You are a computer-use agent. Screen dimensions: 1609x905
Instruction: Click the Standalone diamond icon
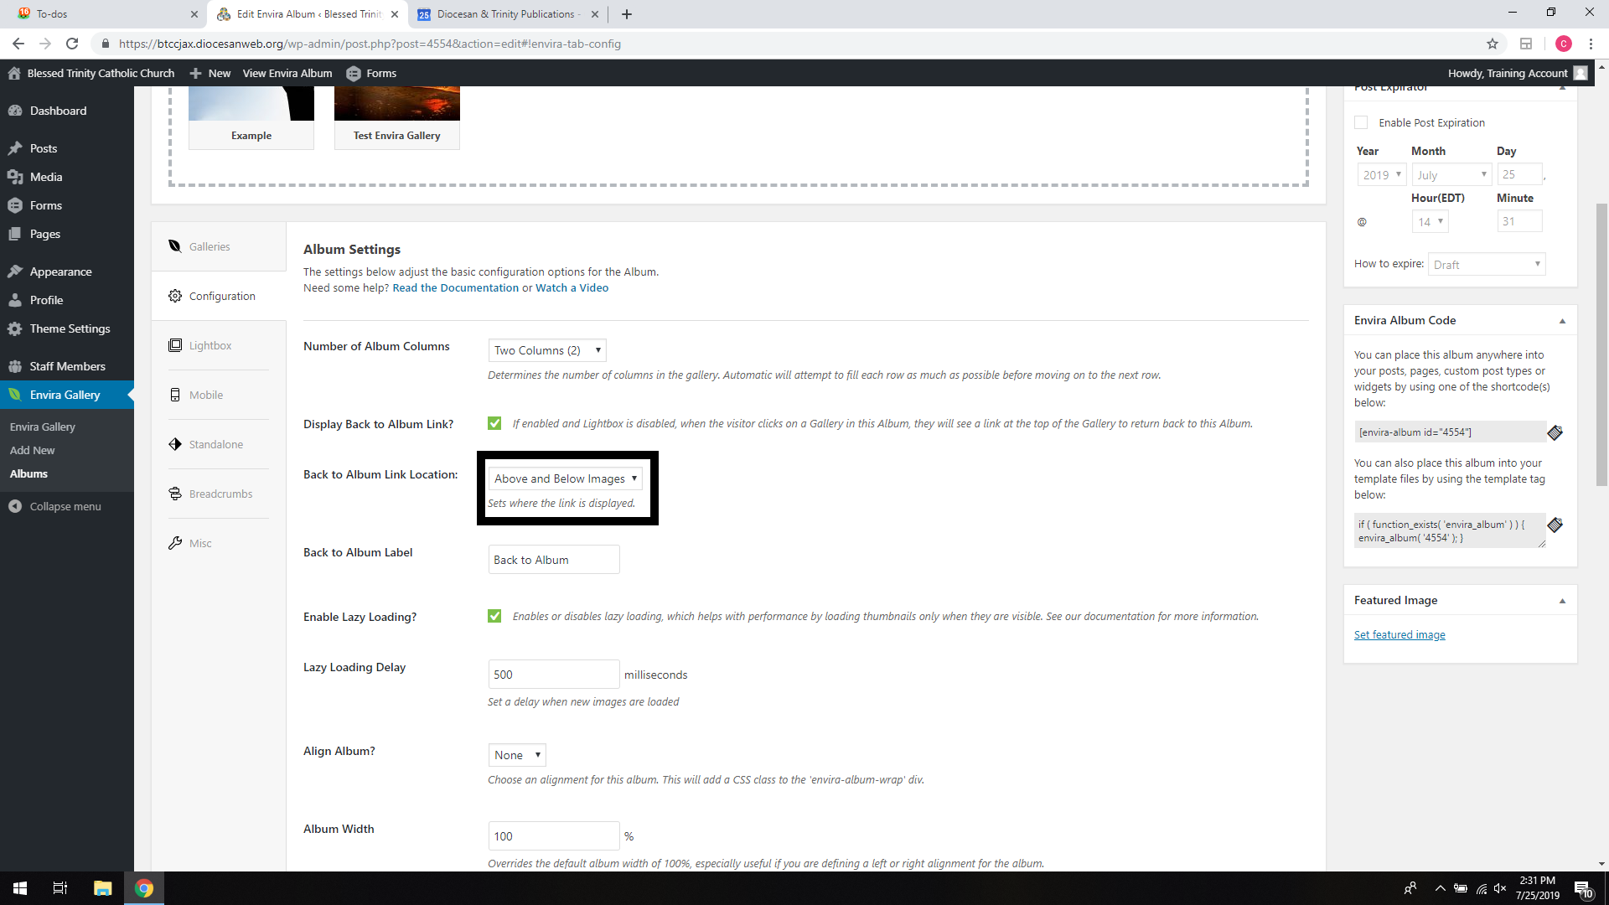pos(175,444)
